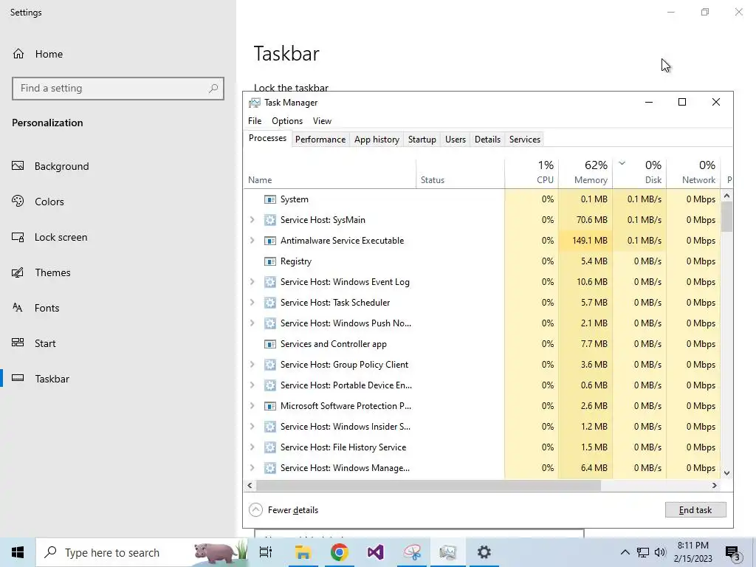Click the search magnifier in Find a setting
Viewport: 756px width, 567px height.
[213, 89]
